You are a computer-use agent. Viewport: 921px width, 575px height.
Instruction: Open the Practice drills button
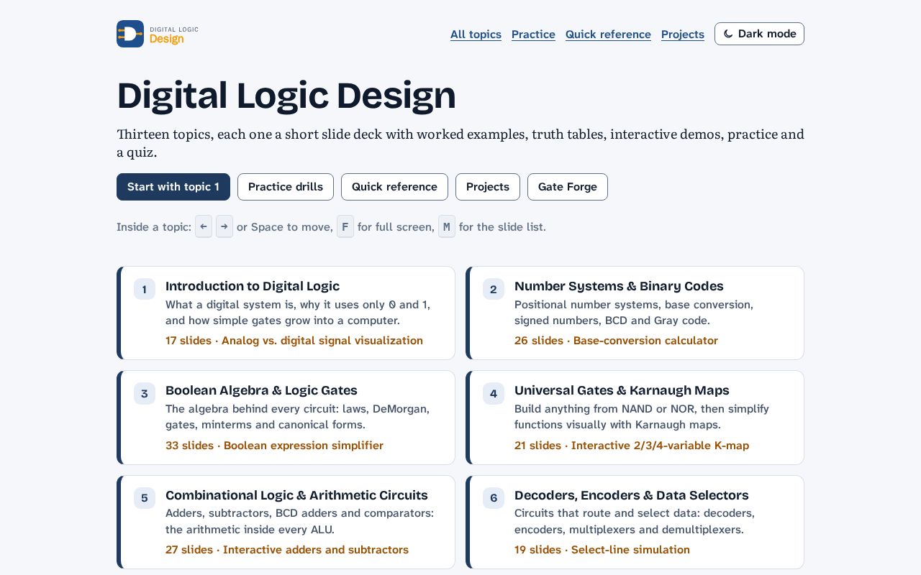pyautogui.click(x=286, y=187)
